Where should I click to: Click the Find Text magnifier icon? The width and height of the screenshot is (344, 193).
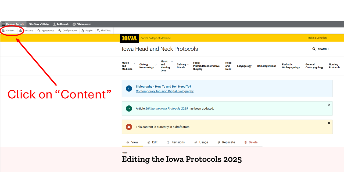point(98,30)
